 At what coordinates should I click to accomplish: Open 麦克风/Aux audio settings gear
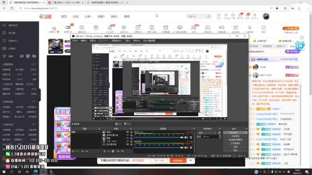click(x=191, y=137)
